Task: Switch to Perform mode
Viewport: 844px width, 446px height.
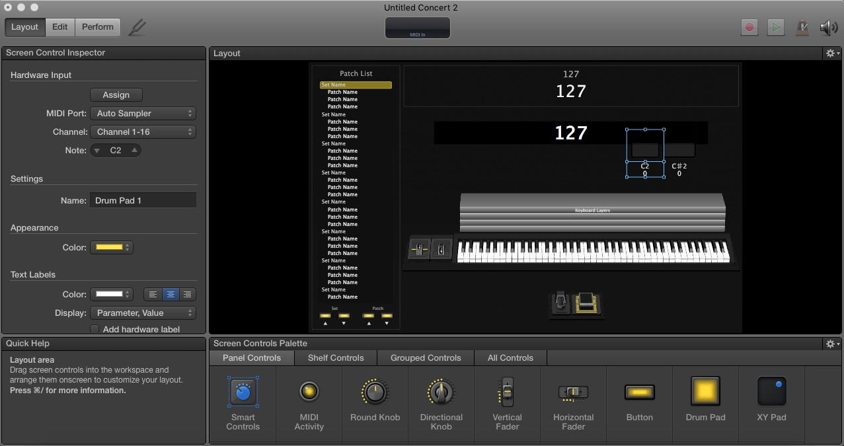Action: [x=98, y=27]
